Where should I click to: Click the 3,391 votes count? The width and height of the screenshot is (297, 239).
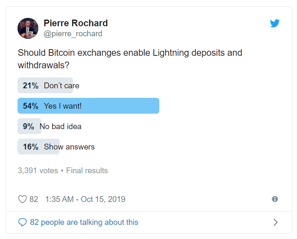click(38, 171)
